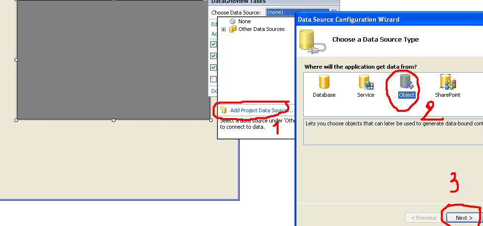483x226 pixels.
Task: Toggle the third checked checkbox in tasks panel
Action: [x=213, y=67]
